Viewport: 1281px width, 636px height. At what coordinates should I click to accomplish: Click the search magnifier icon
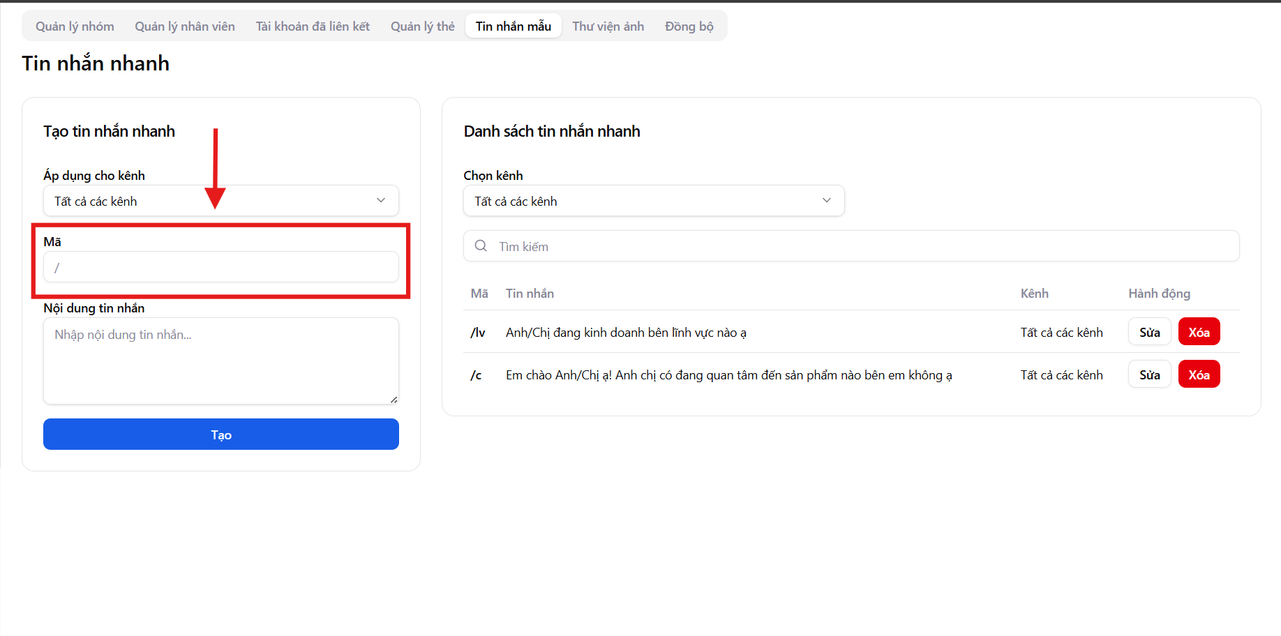pyautogui.click(x=481, y=246)
